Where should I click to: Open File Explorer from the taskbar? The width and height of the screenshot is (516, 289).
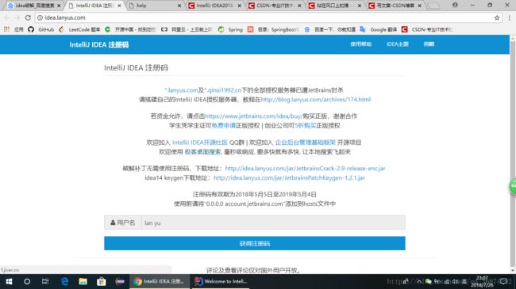point(83,281)
